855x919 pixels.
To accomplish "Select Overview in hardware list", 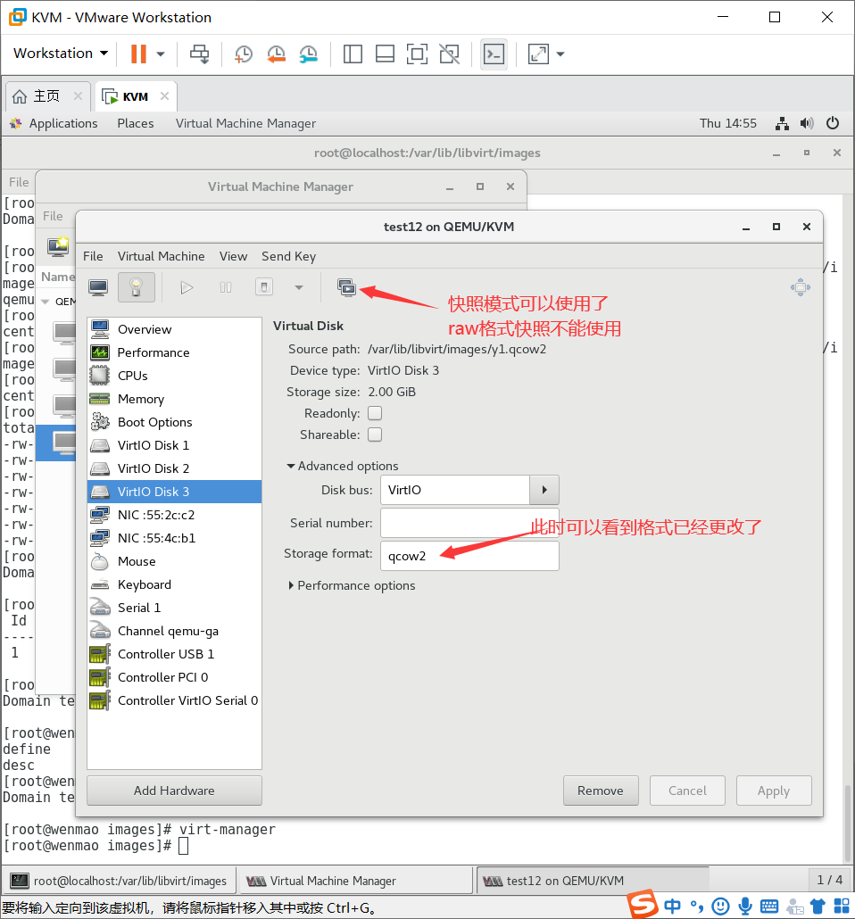I will [x=174, y=329].
